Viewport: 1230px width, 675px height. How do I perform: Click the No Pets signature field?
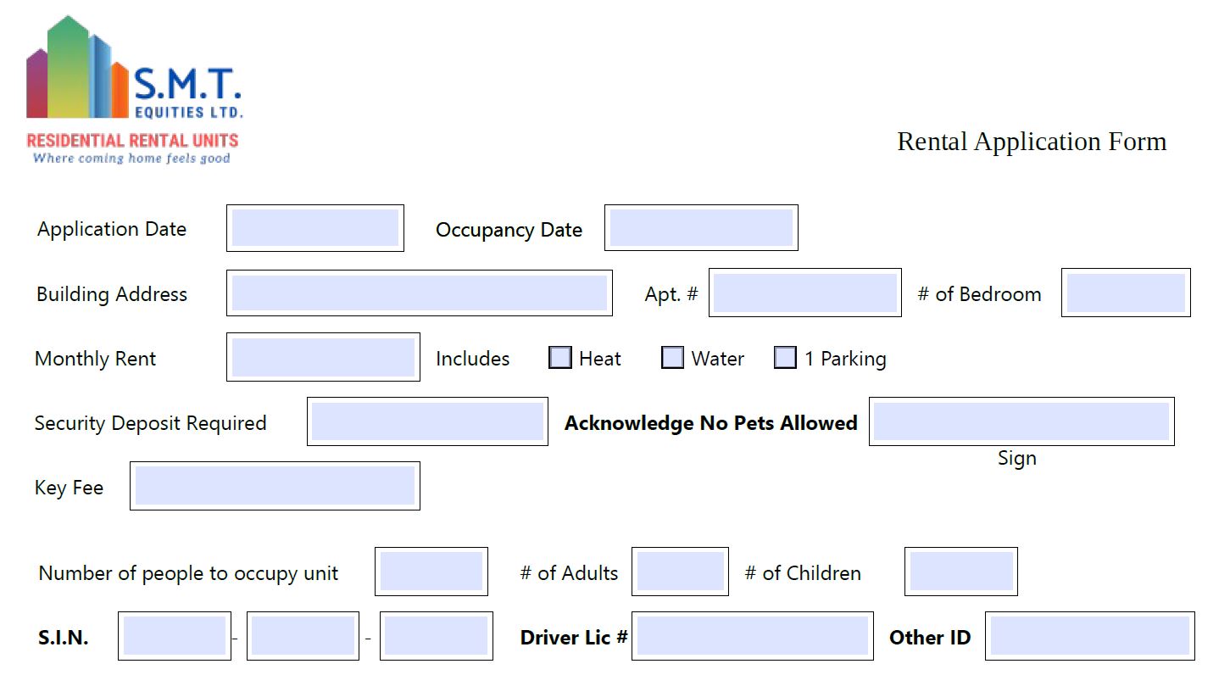pyautogui.click(x=1021, y=421)
